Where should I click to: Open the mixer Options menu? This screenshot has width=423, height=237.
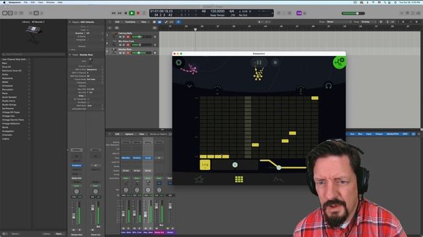[x=130, y=134]
